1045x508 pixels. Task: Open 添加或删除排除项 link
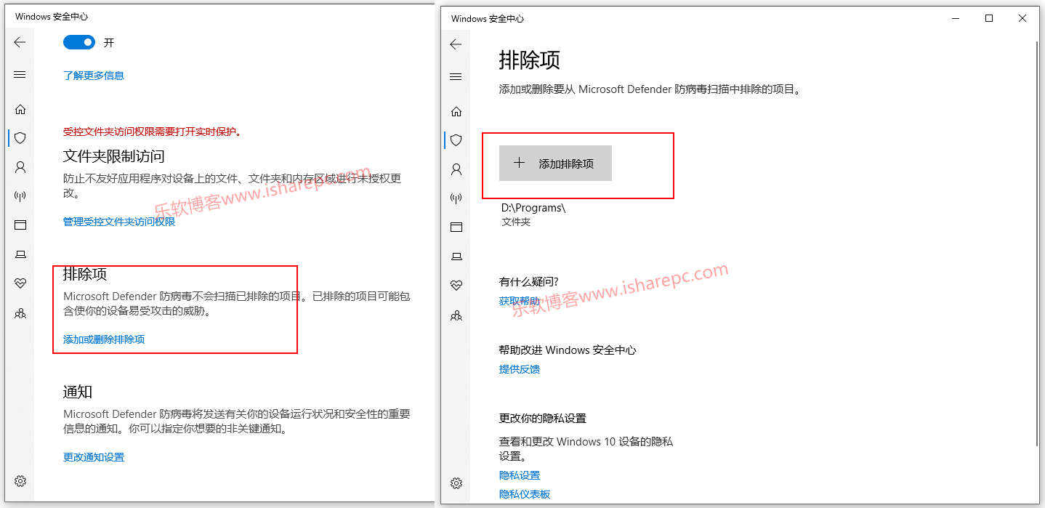click(x=104, y=339)
